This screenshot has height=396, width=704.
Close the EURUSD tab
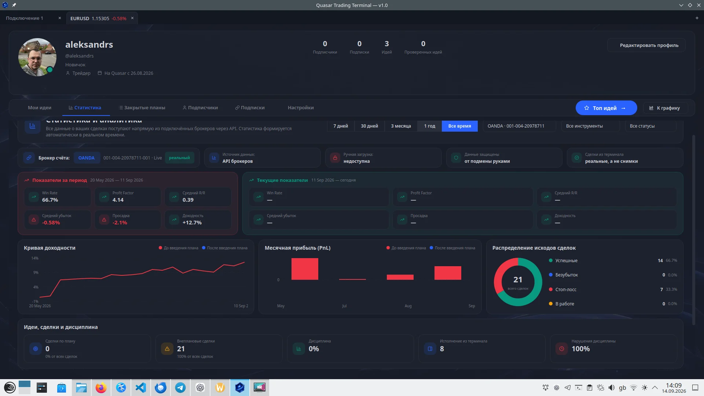[x=132, y=18]
